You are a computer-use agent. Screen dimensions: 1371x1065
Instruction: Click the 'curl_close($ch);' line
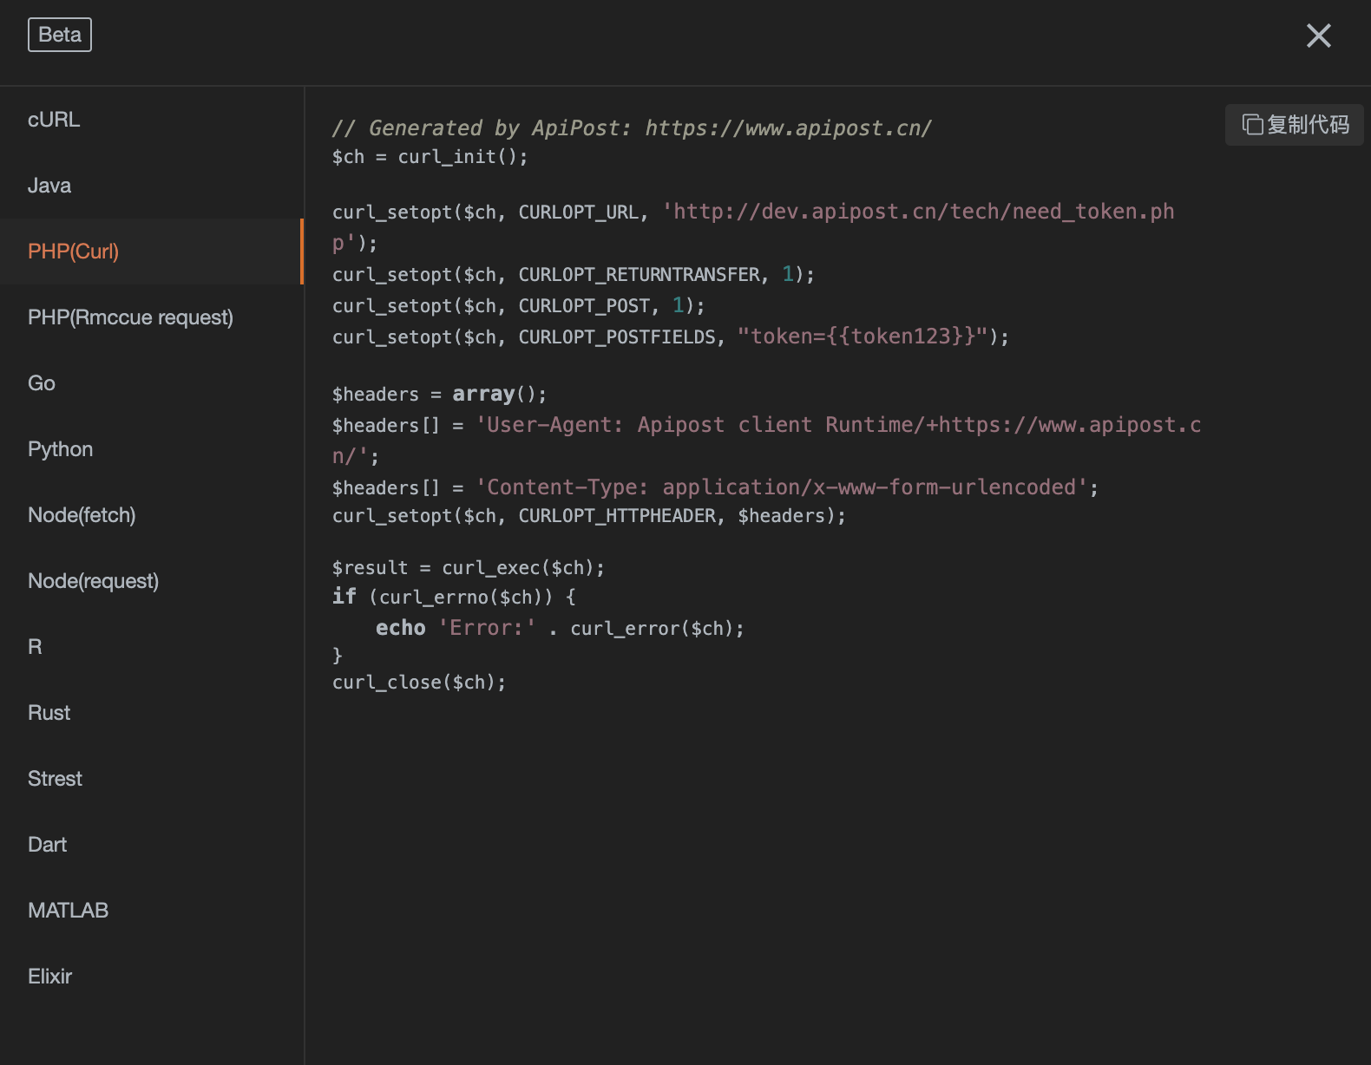[x=418, y=683]
